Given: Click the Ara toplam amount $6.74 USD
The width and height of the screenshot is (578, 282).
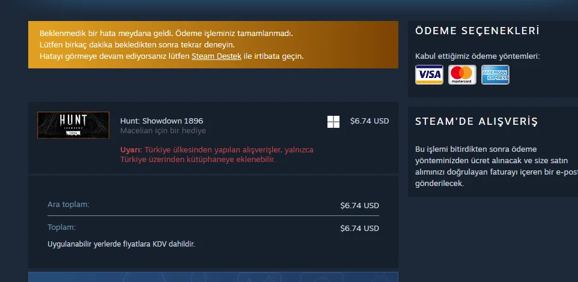Looking at the screenshot, I should click(359, 205).
